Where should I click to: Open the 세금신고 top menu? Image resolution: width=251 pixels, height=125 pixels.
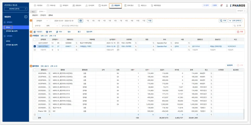(x=142, y=5)
